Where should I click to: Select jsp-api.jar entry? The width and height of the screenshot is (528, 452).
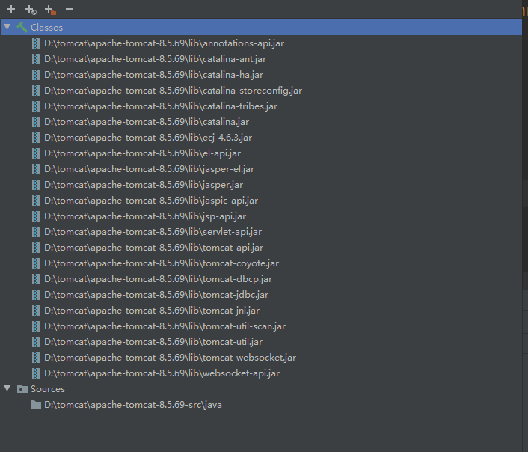[145, 216]
